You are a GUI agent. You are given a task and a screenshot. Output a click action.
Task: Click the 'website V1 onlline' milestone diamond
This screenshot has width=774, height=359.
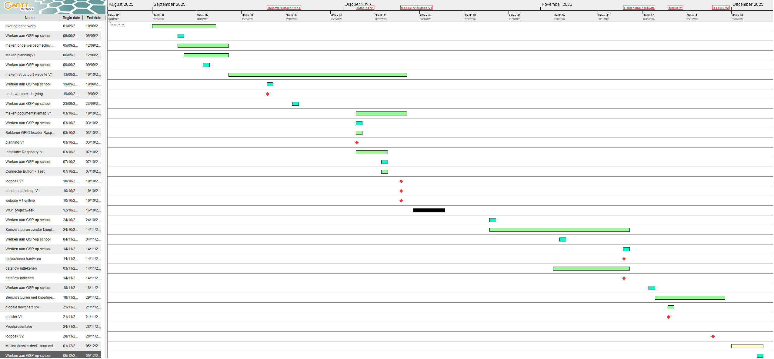coord(401,201)
